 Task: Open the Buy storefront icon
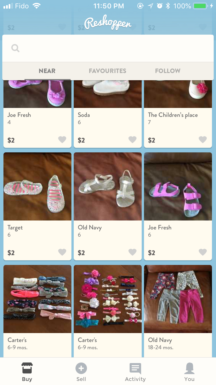pos(27,368)
